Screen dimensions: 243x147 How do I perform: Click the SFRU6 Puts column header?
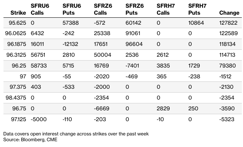72,9
